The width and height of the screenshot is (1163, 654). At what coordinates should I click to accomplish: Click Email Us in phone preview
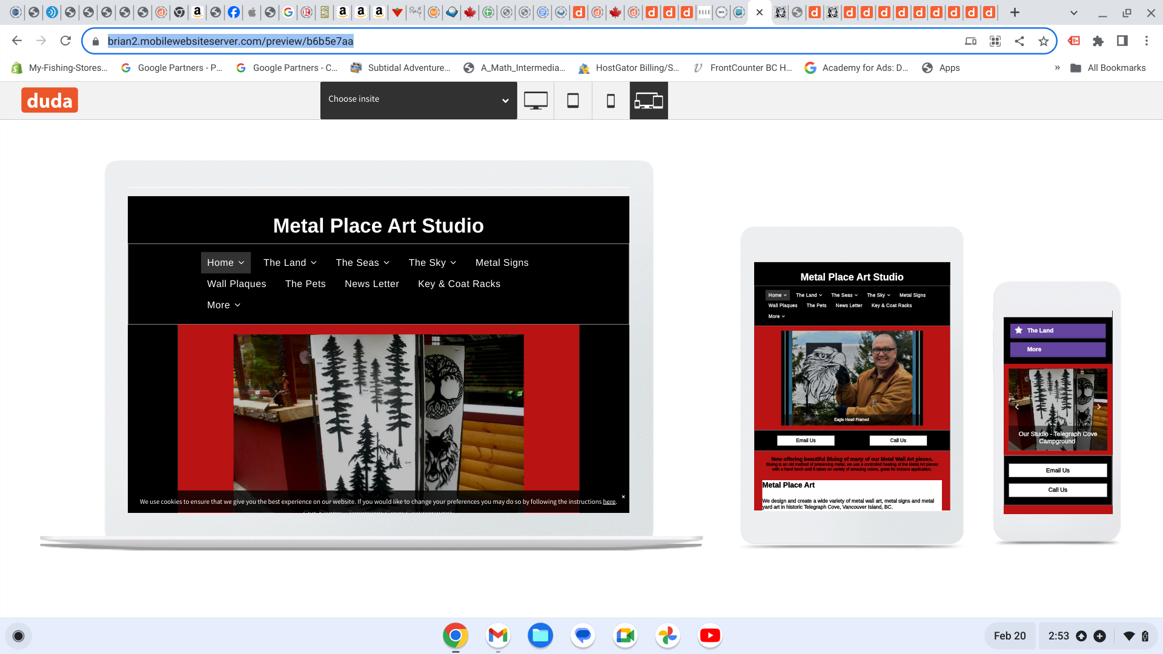pyautogui.click(x=1058, y=471)
